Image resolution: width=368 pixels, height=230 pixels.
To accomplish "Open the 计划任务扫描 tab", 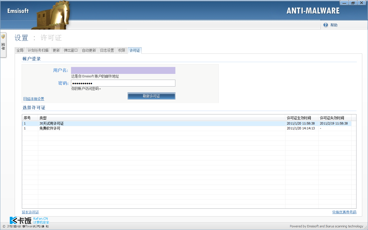I will 38,50.
